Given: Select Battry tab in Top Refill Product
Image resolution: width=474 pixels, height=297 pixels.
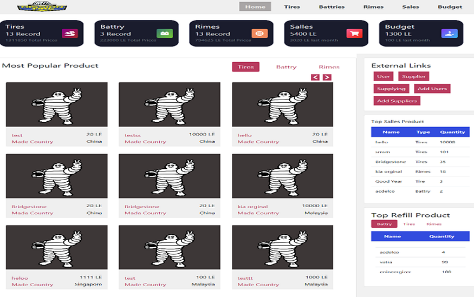Looking at the screenshot, I should coord(384,224).
